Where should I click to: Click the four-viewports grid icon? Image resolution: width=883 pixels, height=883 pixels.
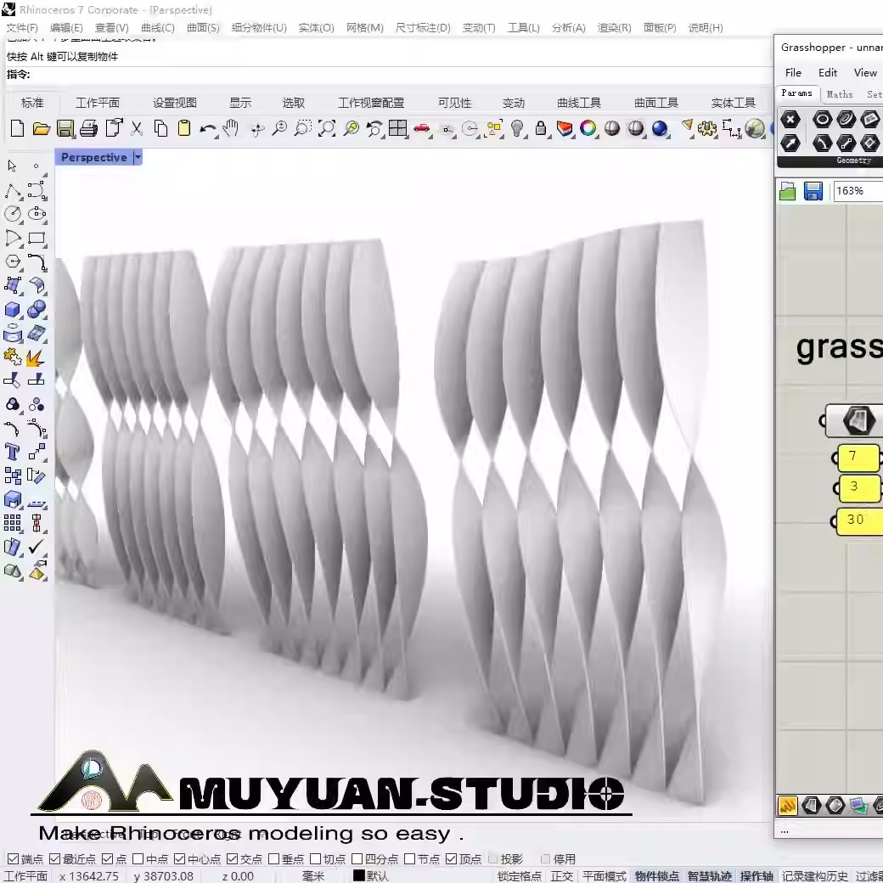click(x=397, y=128)
